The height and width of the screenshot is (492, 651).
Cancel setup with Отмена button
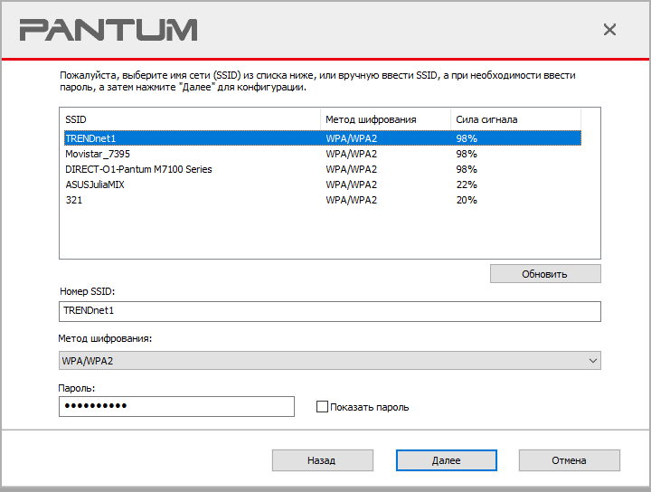[570, 460]
